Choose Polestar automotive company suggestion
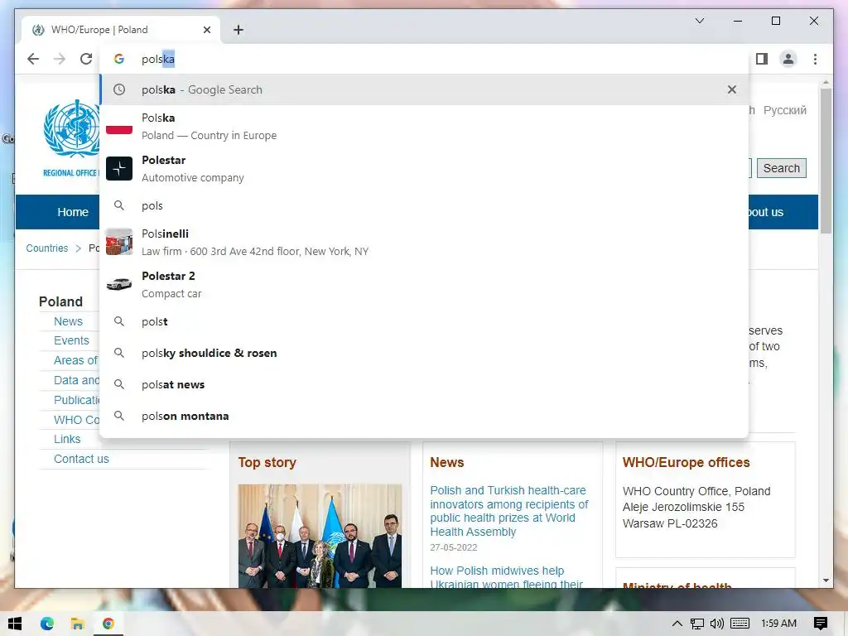 pos(424,169)
